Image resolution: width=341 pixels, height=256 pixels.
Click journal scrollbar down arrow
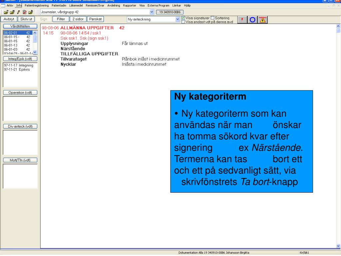click(x=338, y=246)
